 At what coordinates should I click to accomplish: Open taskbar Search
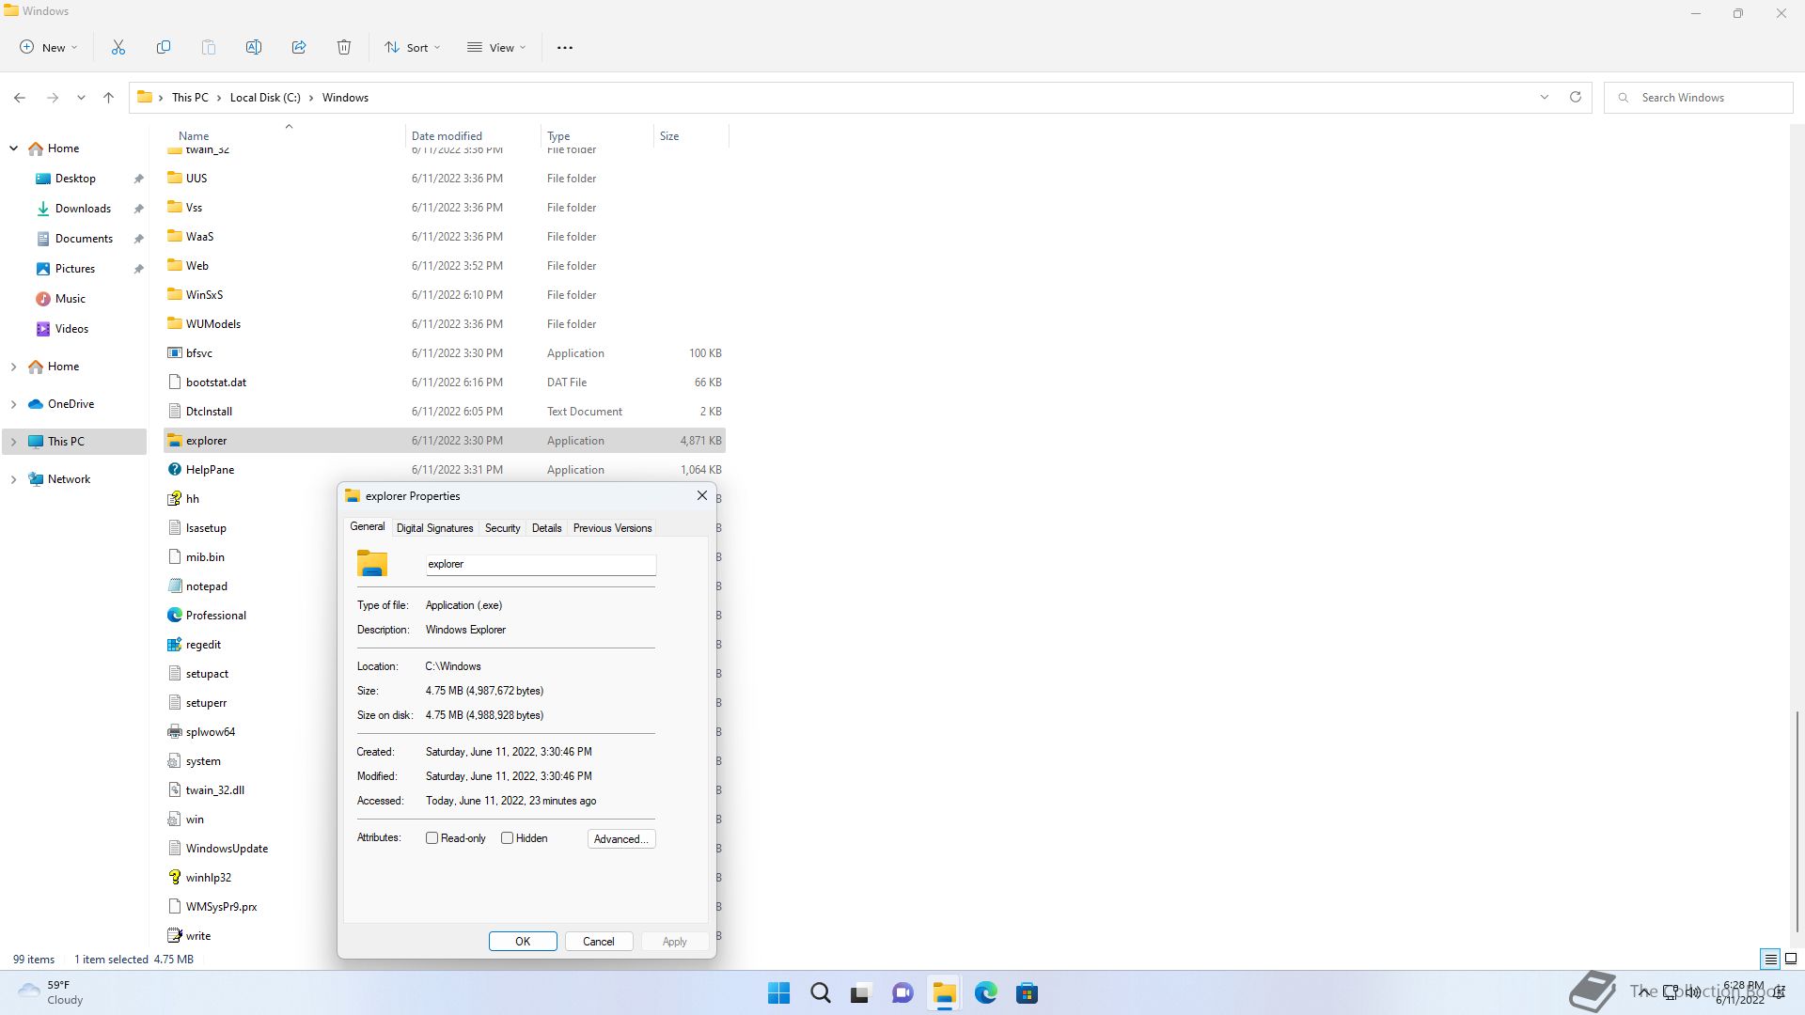click(821, 993)
